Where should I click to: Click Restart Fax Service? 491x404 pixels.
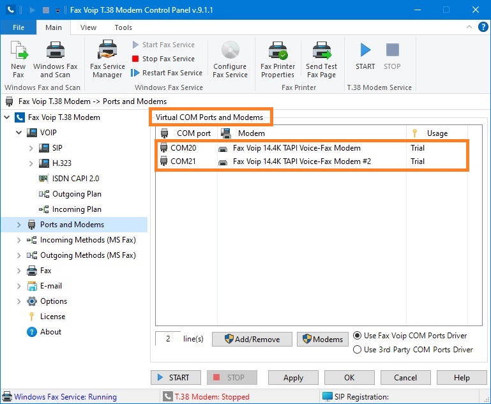tap(167, 73)
